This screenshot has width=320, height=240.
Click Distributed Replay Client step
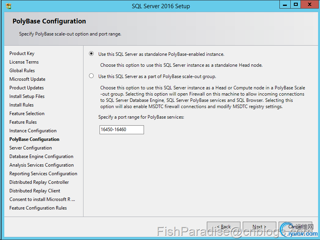click(35, 190)
